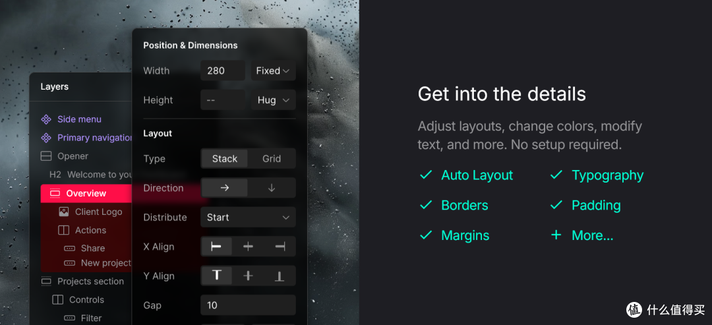This screenshot has width=712, height=325.
Task: Click the Opener section icon
Action: click(x=46, y=156)
